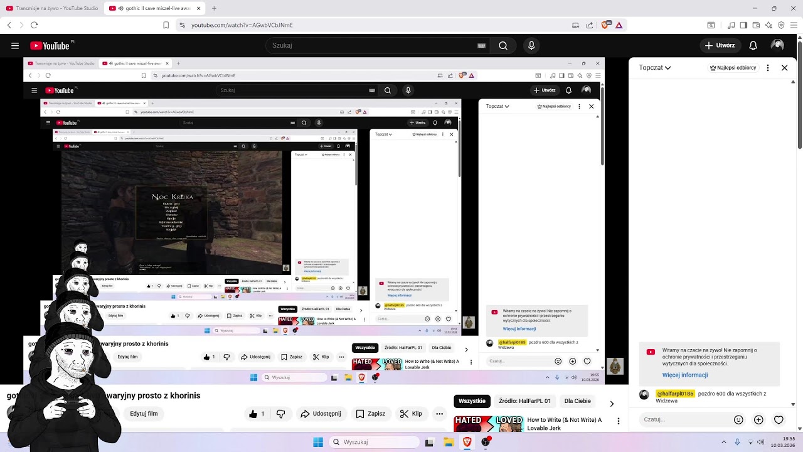The image size is (803, 452).
Task: Open Najlepsi odbiorcy in chat header
Action: [733, 68]
